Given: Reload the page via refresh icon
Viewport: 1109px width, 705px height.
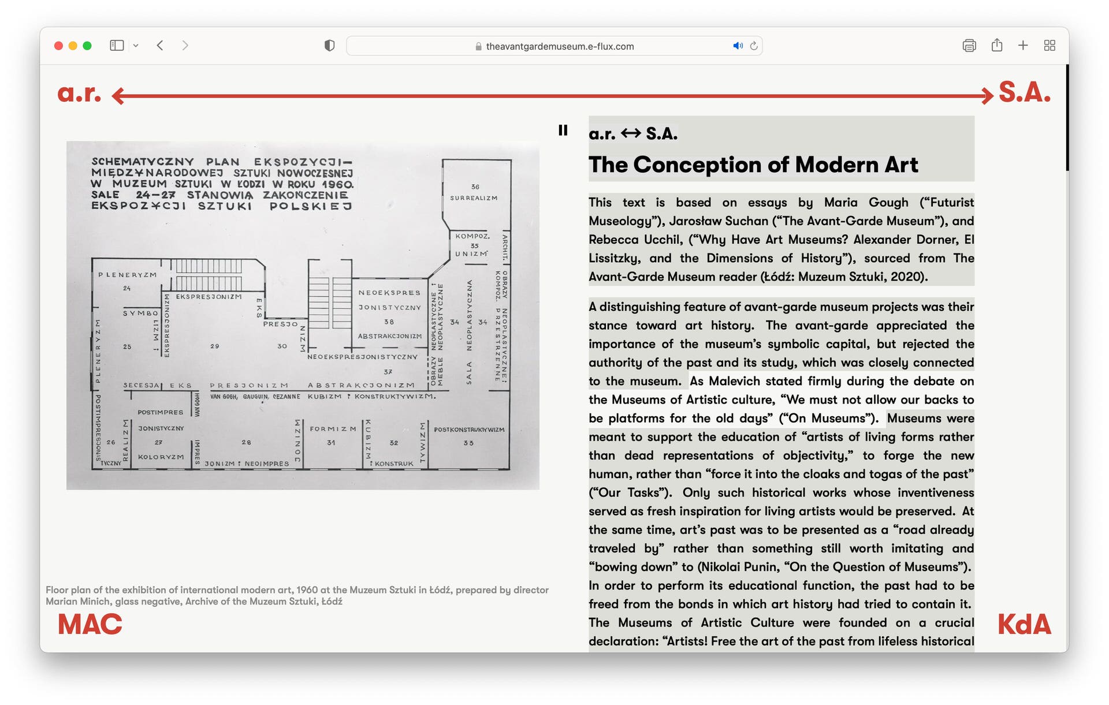Looking at the screenshot, I should coord(754,46).
